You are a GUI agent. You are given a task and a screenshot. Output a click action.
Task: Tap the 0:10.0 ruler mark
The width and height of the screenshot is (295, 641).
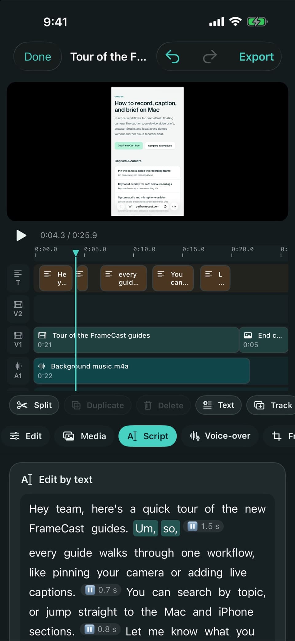click(x=144, y=249)
